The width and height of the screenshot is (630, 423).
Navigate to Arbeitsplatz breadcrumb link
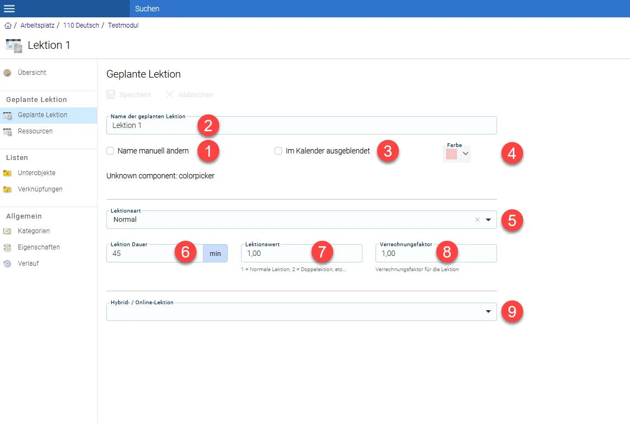pos(37,25)
